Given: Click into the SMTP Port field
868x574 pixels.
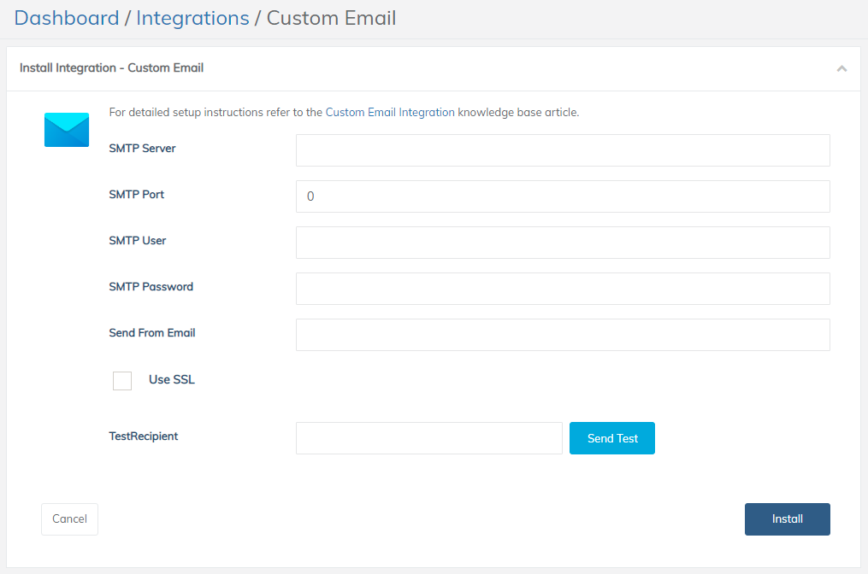Looking at the screenshot, I should coord(563,196).
